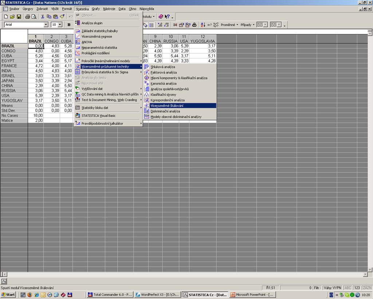The image size is (373, 299).
Task: Select the EGYPT row header
Action: click(14, 61)
